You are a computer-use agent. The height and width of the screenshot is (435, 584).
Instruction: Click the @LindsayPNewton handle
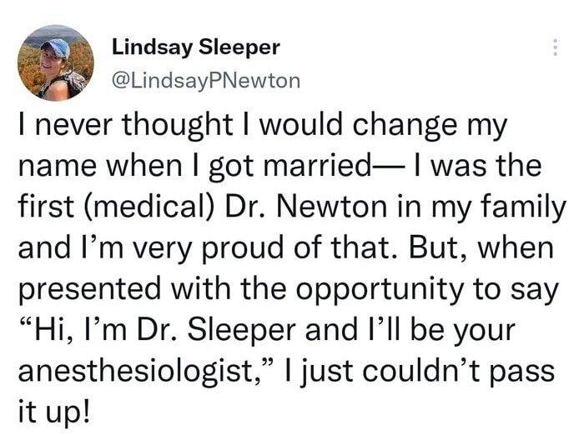pos(200,80)
